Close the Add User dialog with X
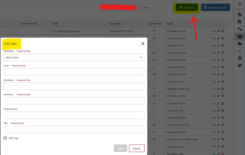Screen dimensions: 245x155 click(143, 43)
